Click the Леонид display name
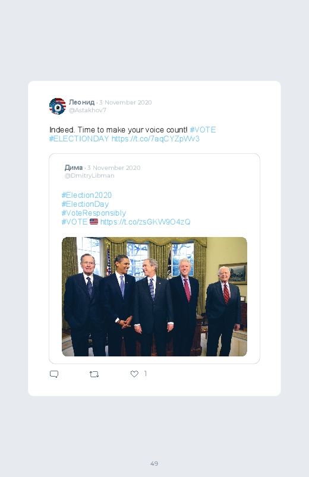Image resolution: width=309 pixels, height=477 pixels. point(81,102)
